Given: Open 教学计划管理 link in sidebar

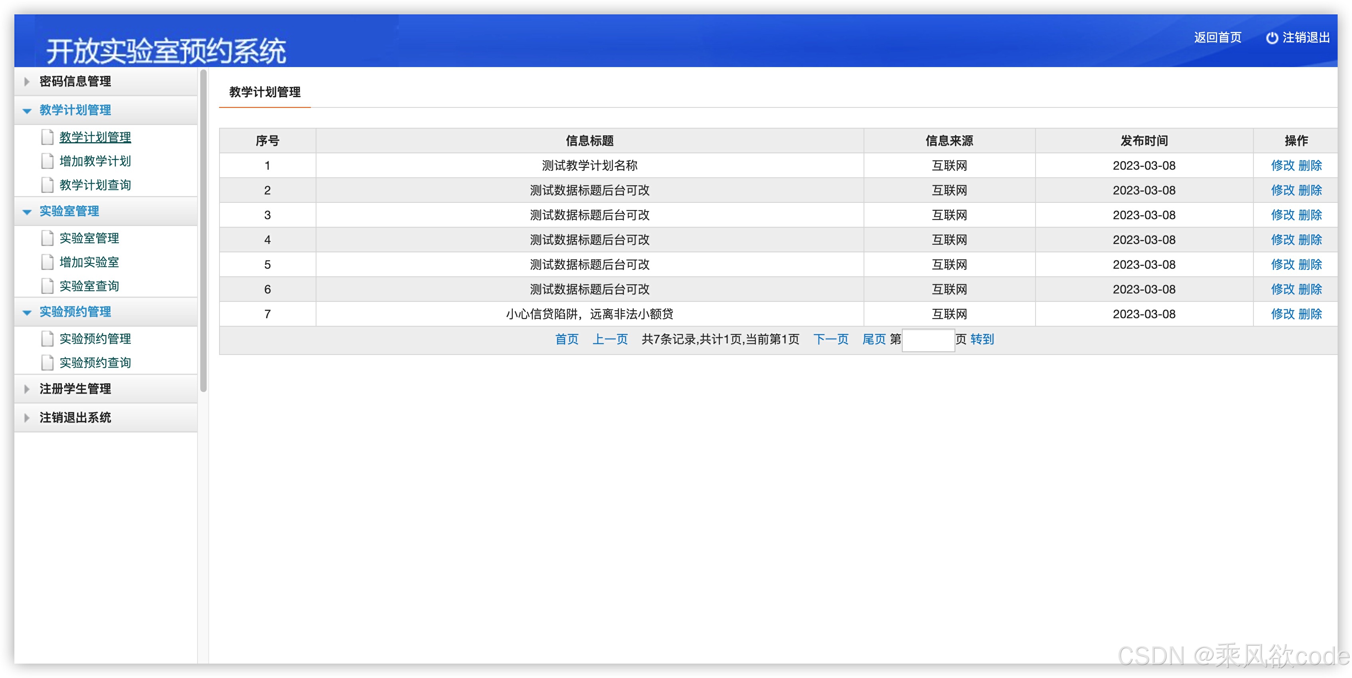Looking at the screenshot, I should coord(95,137).
